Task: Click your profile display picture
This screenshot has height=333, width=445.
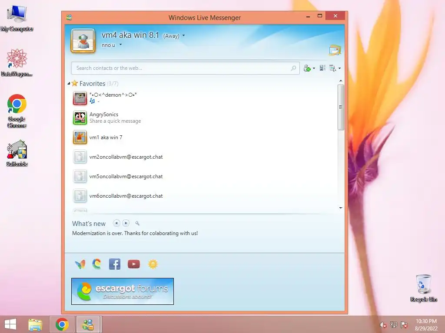Action: [x=83, y=40]
